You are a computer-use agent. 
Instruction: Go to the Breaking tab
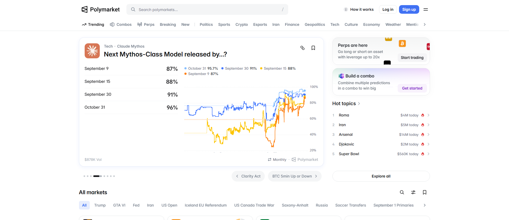click(x=168, y=24)
